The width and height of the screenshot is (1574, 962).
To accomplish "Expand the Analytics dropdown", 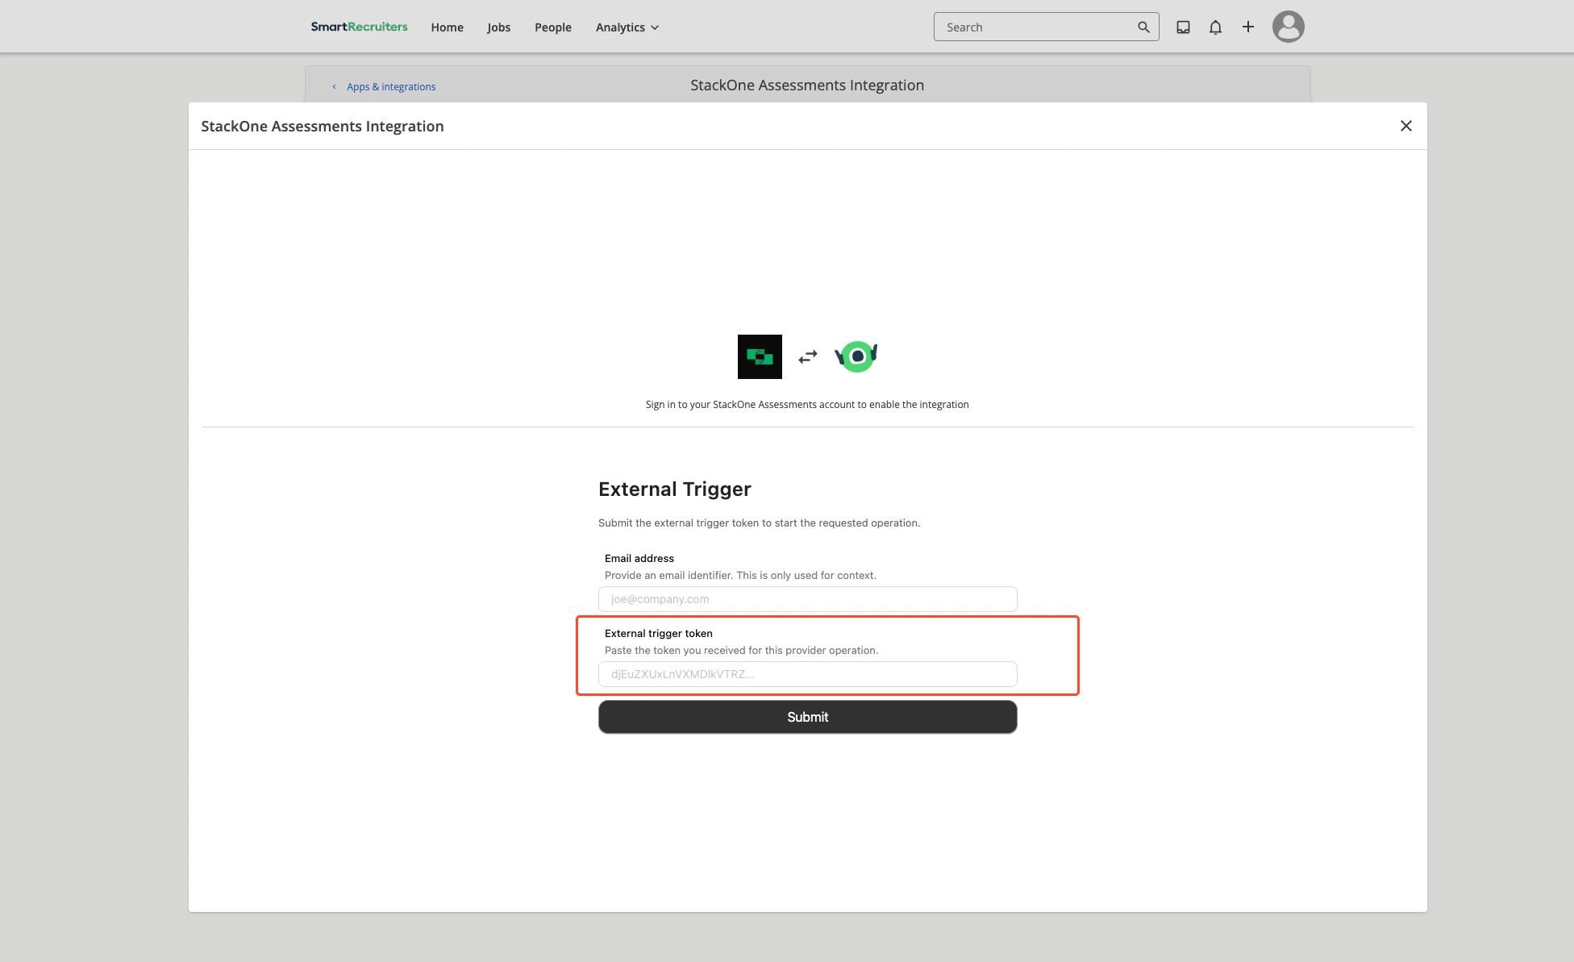I will tap(627, 27).
